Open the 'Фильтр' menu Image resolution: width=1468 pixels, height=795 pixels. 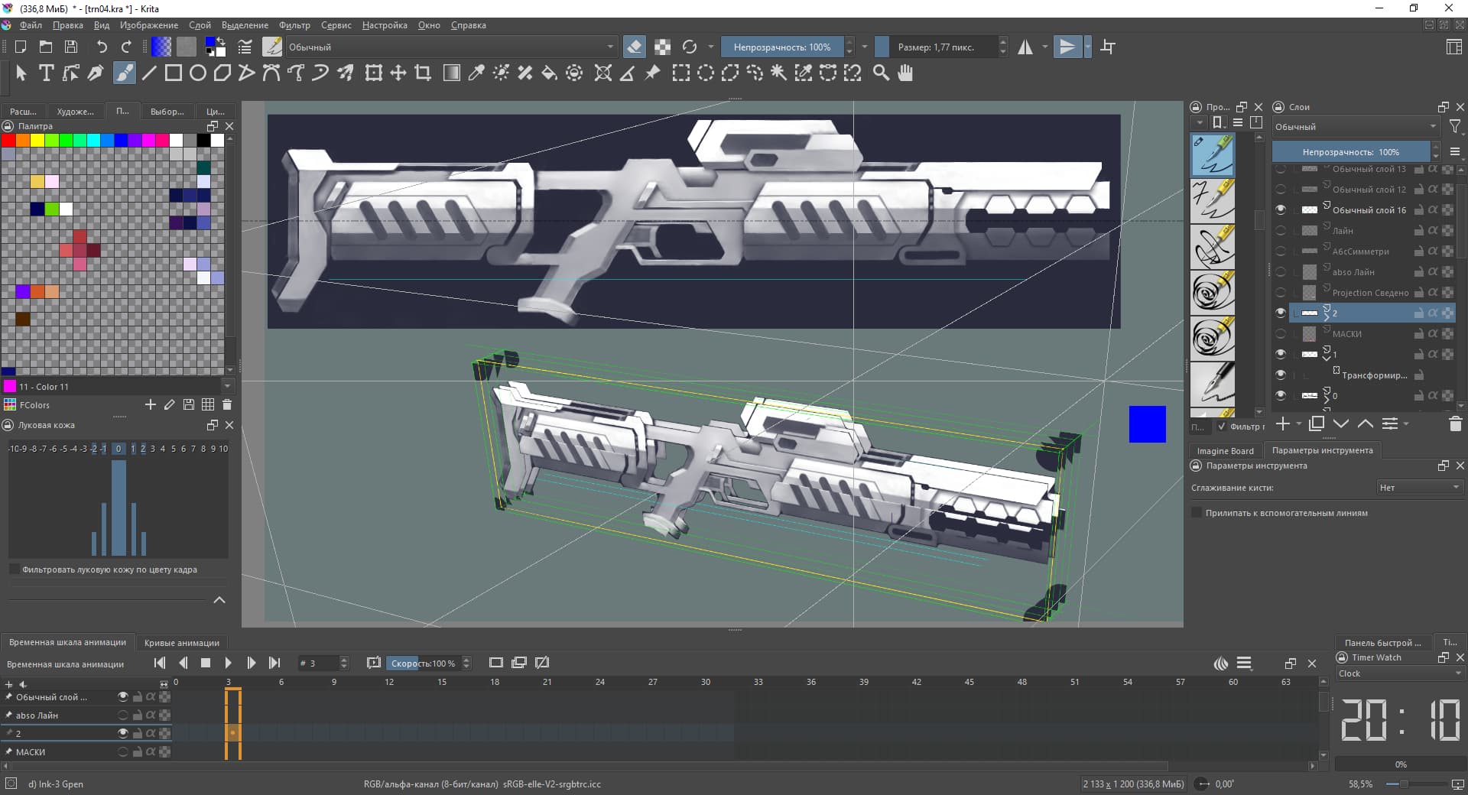tap(294, 25)
